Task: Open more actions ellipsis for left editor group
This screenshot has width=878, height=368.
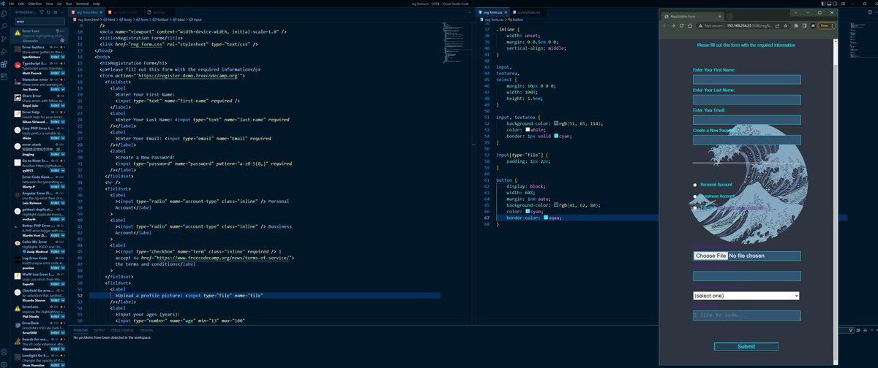Action: [x=469, y=12]
